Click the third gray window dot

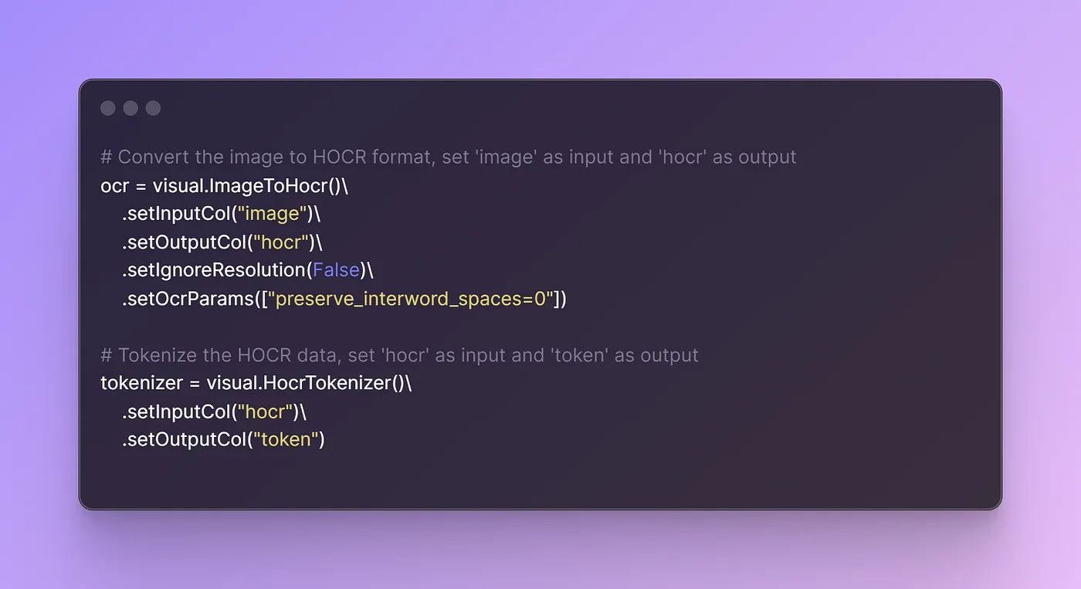153,108
